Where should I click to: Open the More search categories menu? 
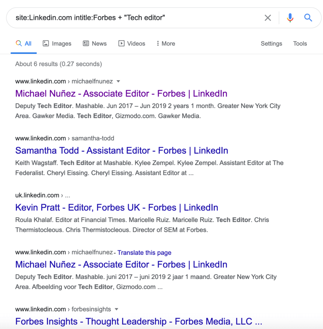(x=166, y=44)
